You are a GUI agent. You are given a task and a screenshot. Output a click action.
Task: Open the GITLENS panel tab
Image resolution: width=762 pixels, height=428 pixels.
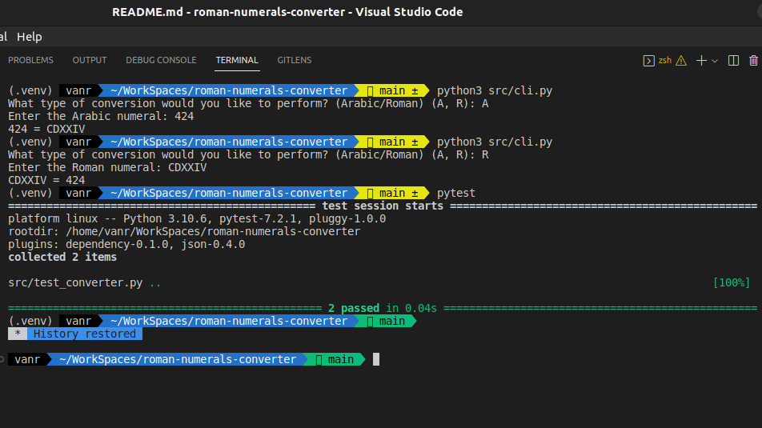295,61
